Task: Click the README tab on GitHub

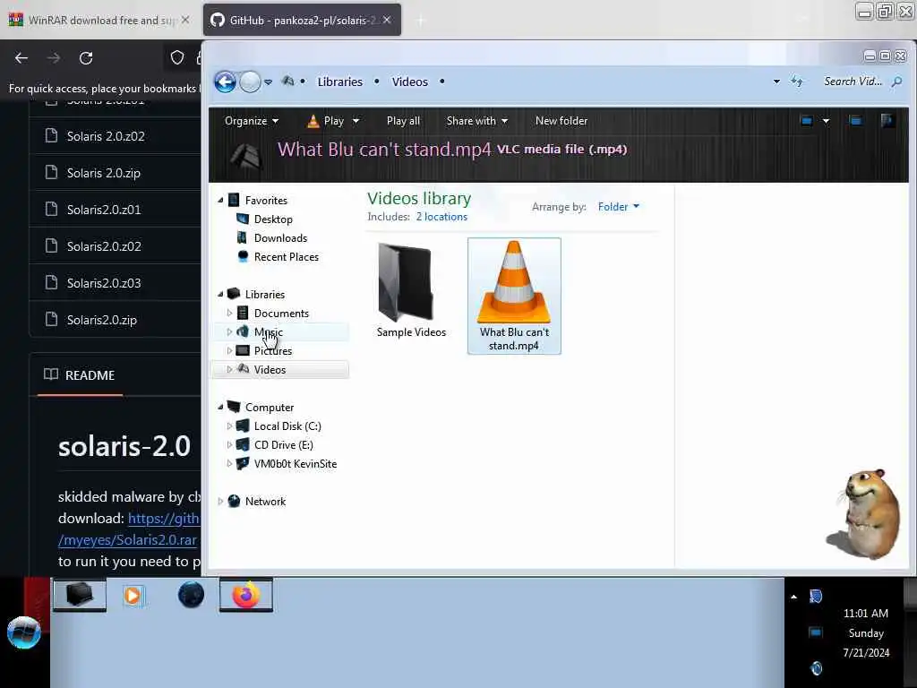Action: pos(80,375)
